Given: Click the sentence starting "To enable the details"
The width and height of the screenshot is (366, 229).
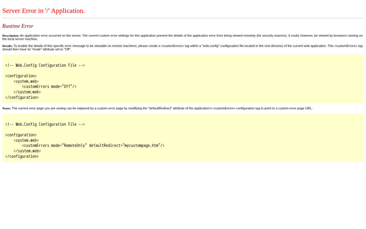Looking at the screenshot, I should 182,48.
